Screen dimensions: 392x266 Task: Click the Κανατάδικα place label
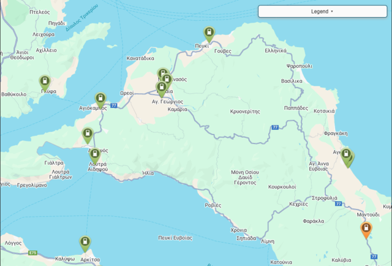coord(140,58)
